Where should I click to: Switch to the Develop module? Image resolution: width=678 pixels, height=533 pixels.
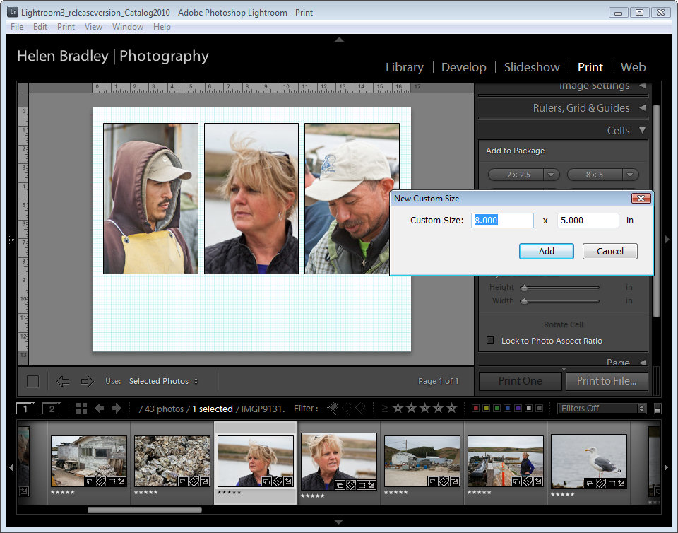(463, 67)
